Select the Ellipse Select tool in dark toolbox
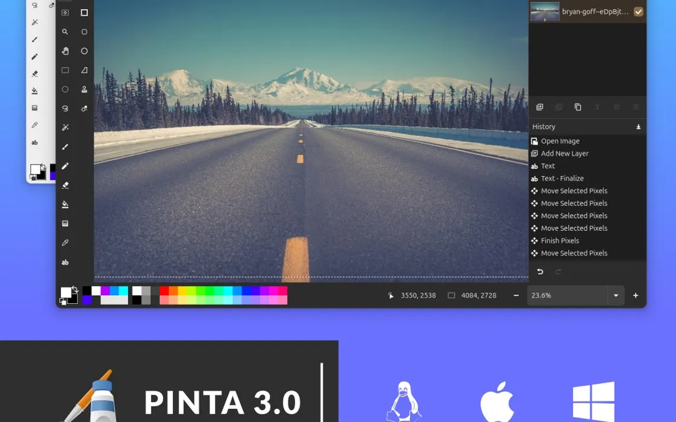676x422 pixels. (x=65, y=90)
